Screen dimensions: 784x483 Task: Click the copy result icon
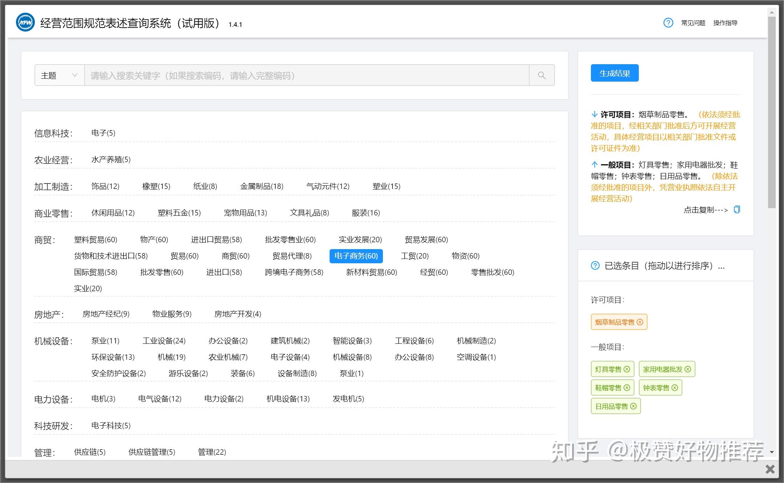coord(737,210)
